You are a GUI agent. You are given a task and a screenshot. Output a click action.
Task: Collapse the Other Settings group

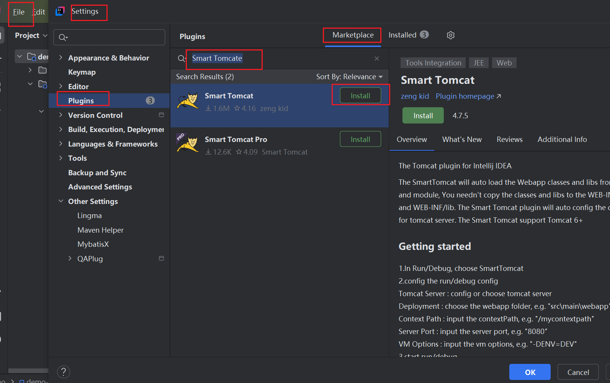pyautogui.click(x=61, y=201)
